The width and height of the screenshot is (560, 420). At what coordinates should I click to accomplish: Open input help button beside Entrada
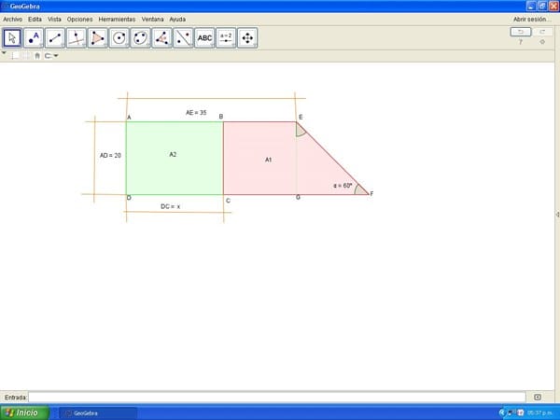pos(538,398)
